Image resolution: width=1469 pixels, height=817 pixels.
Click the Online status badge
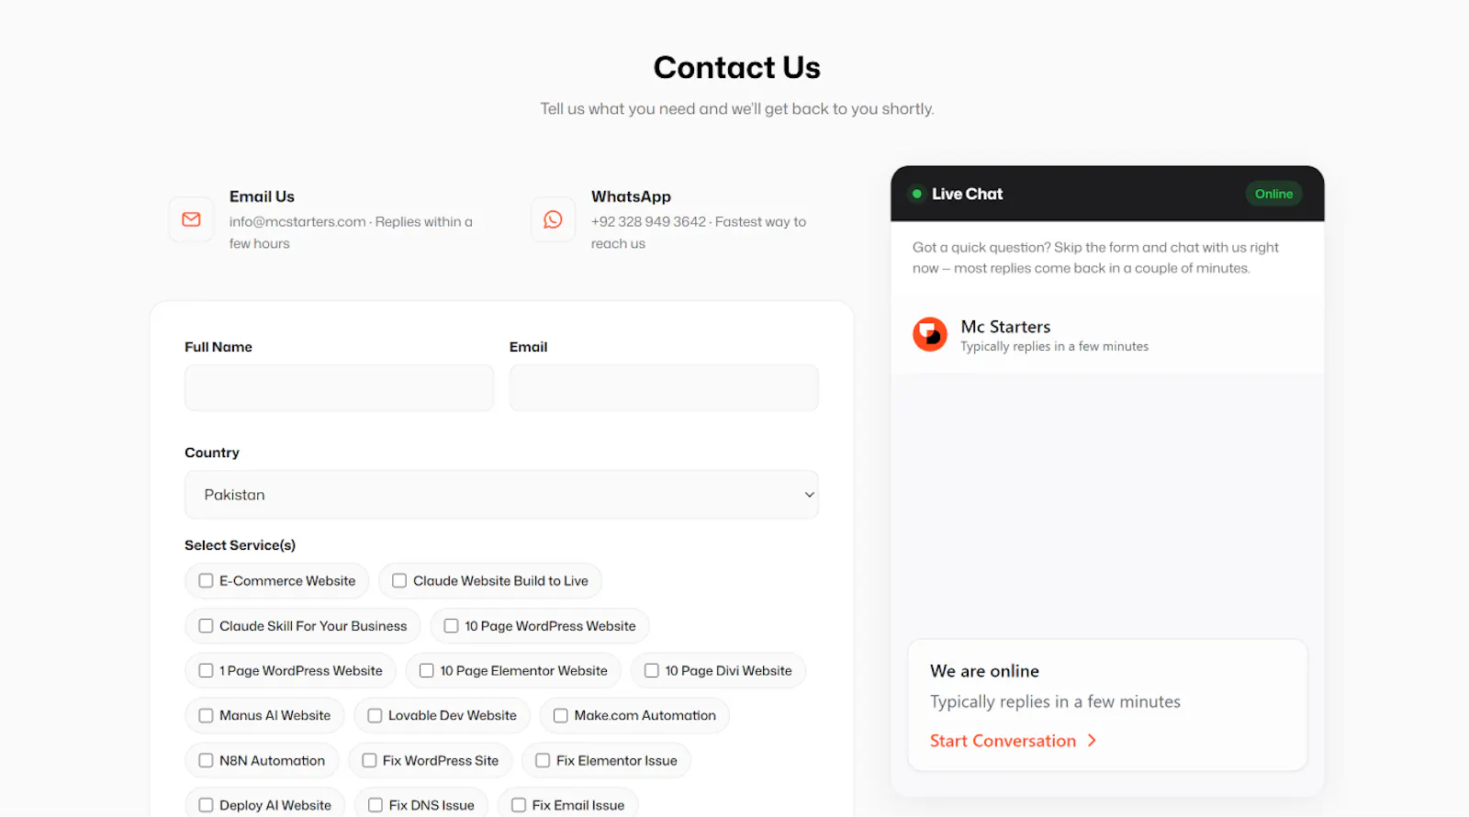click(x=1273, y=194)
